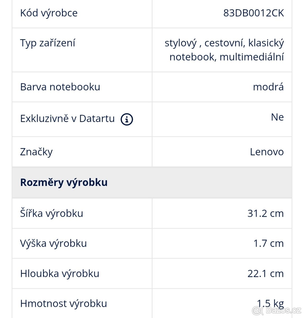Click the Barva notebooku label

(60, 87)
